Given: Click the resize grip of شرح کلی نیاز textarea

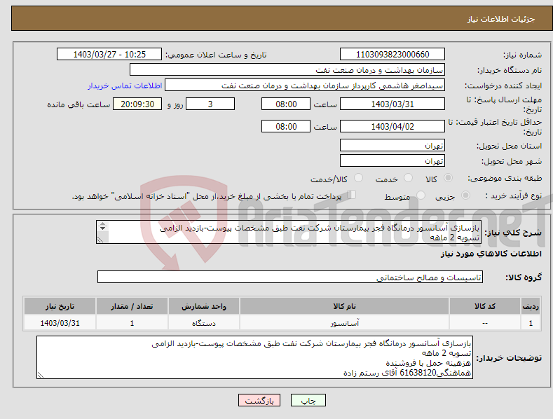Looking at the screenshot, I should [x=100, y=240].
